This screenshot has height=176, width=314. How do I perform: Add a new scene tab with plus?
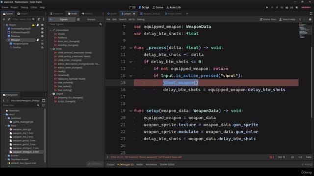(x=187, y=14)
